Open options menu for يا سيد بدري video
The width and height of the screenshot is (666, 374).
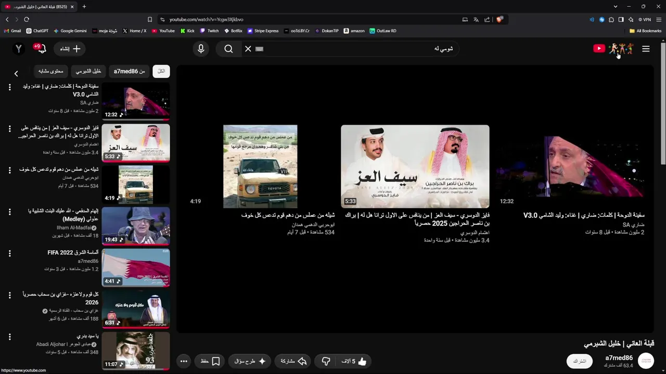pyautogui.click(x=9, y=337)
